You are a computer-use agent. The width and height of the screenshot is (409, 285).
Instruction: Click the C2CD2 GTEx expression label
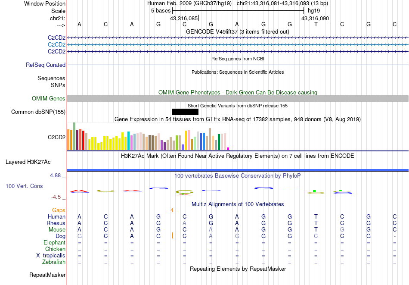pos(56,138)
